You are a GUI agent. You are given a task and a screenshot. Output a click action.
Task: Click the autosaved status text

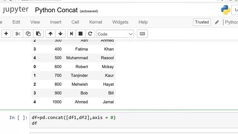tap(89, 11)
